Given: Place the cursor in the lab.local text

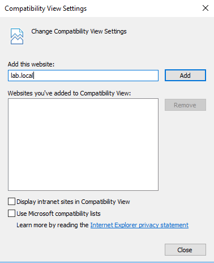Looking at the screenshot, I should [22, 76].
